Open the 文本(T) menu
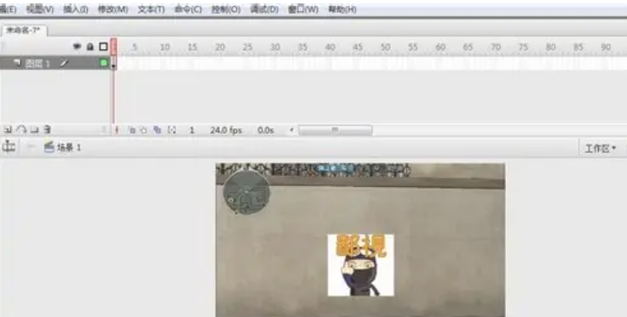Viewport: 627px width, 317px height. [151, 9]
